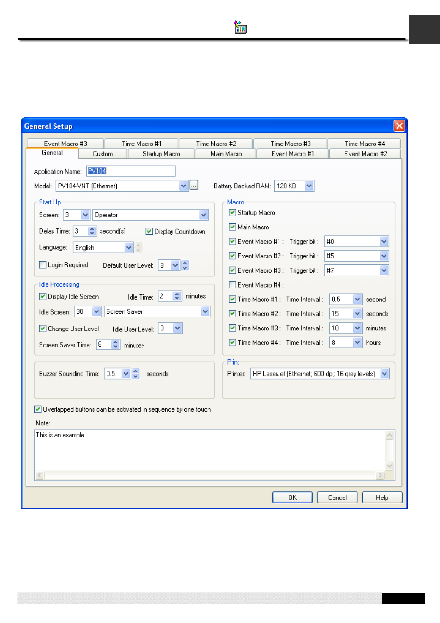Open Idle Screen number dropdown
Screen dimensions: 440x623
pos(96,311)
